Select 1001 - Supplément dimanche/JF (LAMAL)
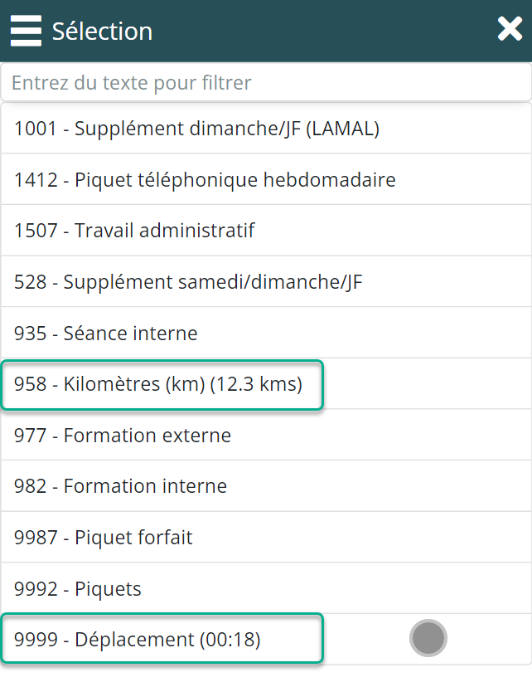 pyautogui.click(x=196, y=129)
